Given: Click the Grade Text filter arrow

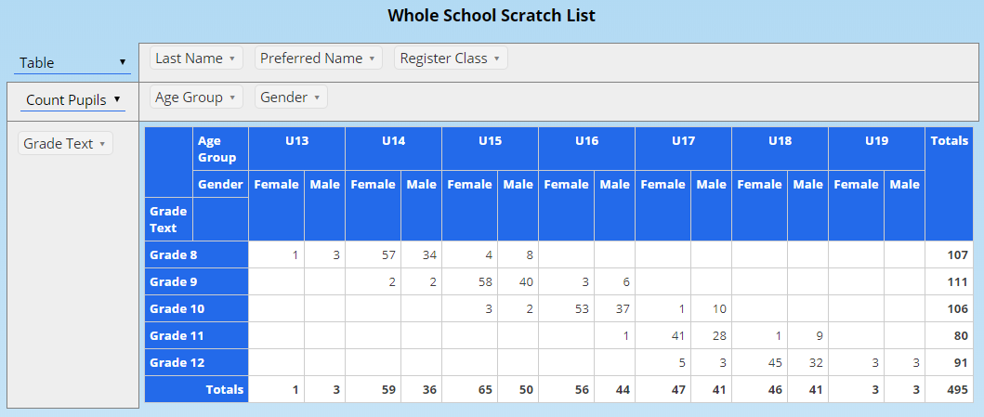Looking at the screenshot, I should pos(102,144).
